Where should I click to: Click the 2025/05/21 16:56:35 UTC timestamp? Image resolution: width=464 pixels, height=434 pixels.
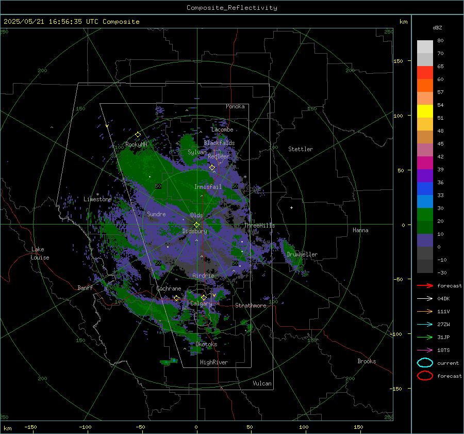(x=47, y=22)
